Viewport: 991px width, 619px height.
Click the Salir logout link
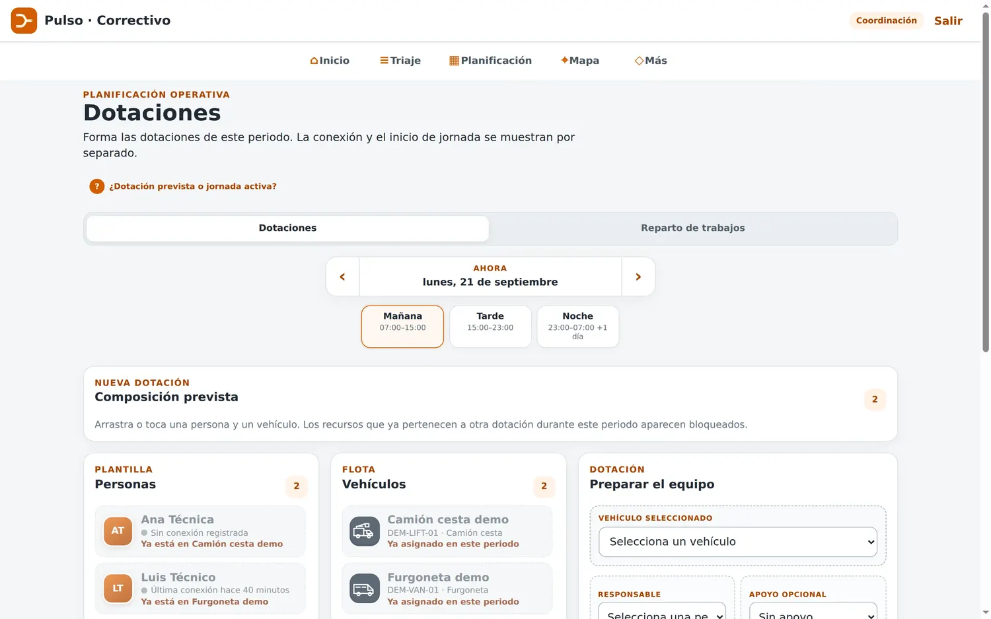(x=948, y=20)
